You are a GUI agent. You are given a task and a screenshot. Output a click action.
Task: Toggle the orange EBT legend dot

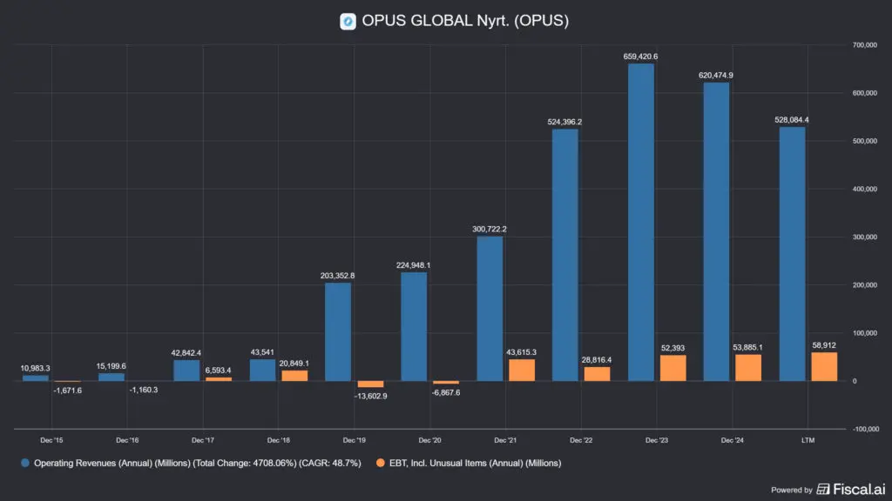point(381,463)
